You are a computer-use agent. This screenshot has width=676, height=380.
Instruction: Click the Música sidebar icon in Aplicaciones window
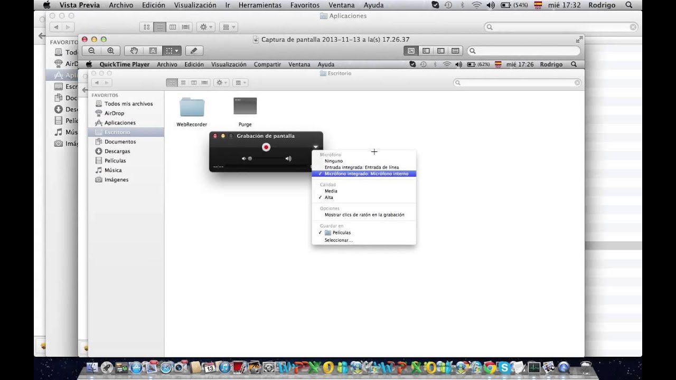tap(59, 132)
